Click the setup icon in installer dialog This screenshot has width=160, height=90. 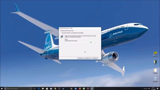[62, 36]
